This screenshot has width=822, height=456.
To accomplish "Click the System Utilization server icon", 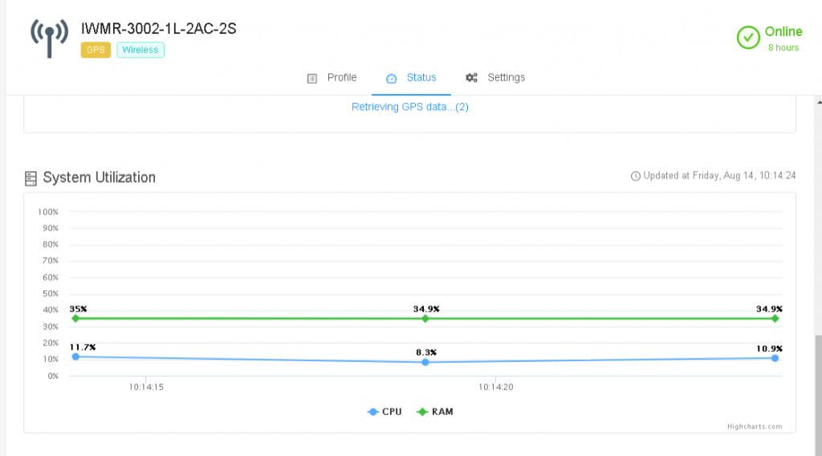I will [x=31, y=177].
